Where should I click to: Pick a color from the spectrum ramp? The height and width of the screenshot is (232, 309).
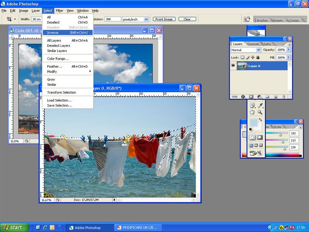[284, 155]
